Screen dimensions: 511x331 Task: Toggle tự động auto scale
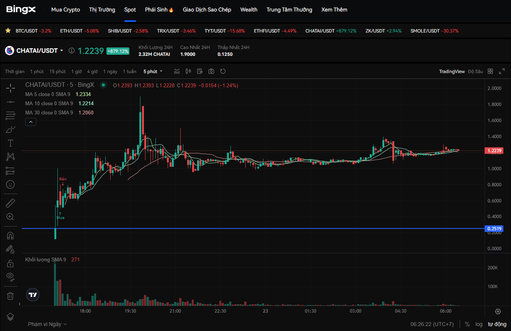(497, 324)
